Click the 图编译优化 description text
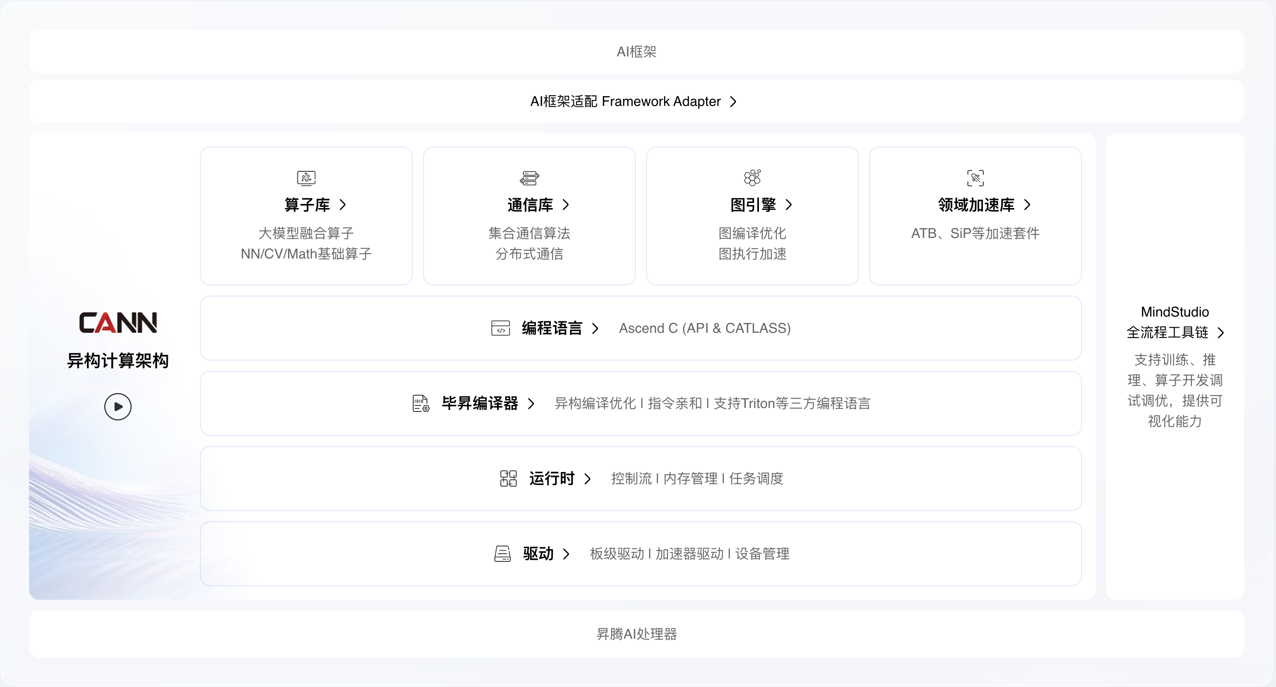Screen dimensions: 1276x687 752,233
